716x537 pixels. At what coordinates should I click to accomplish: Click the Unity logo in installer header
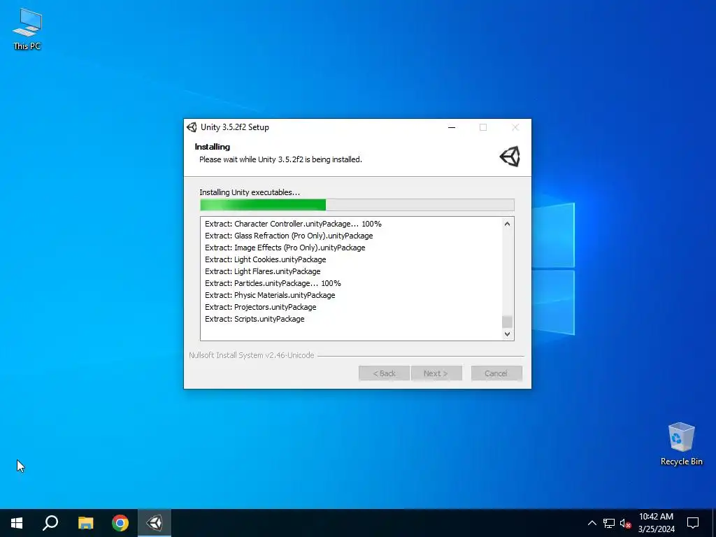510,156
